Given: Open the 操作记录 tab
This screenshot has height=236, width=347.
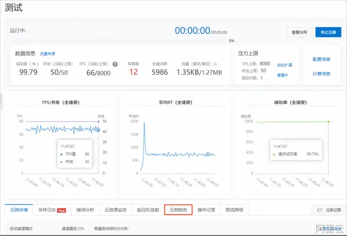Looking at the screenshot, I should pos(206,210).
